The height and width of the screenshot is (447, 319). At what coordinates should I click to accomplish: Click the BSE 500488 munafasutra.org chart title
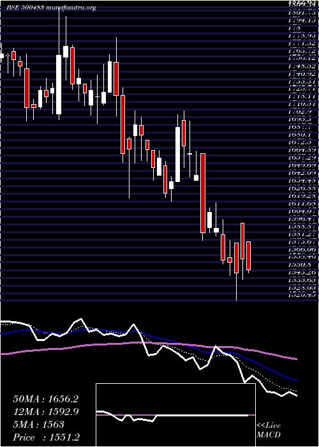[51, 8]
